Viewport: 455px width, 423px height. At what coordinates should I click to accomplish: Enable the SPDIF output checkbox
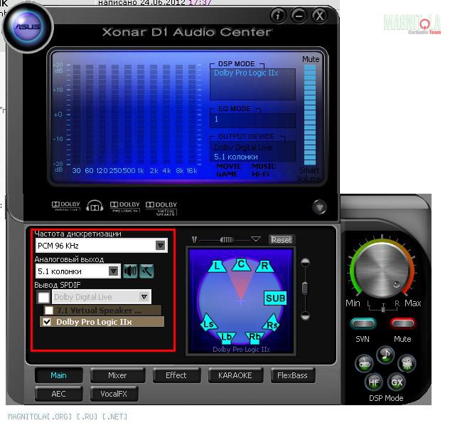[x=43, y=297]
